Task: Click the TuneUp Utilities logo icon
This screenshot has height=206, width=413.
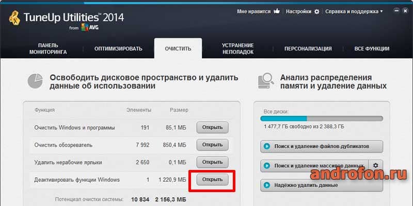Action: (14, 19)
